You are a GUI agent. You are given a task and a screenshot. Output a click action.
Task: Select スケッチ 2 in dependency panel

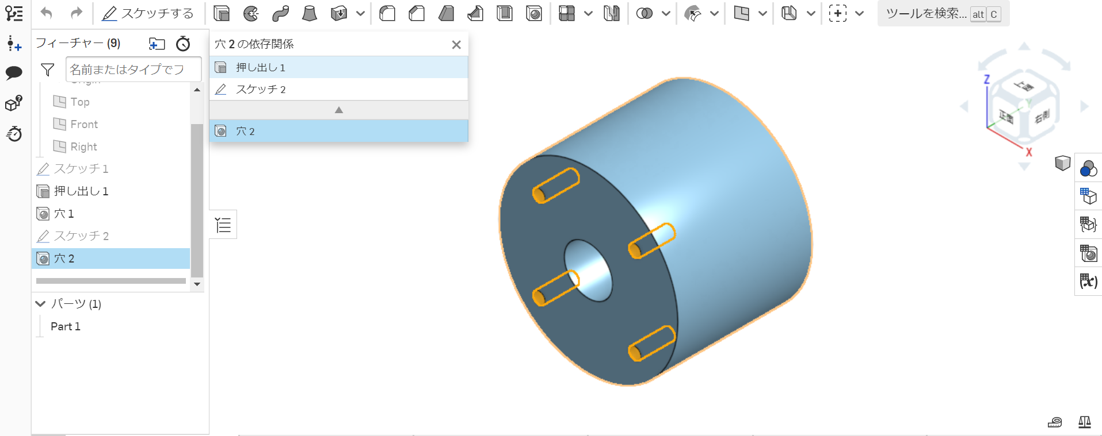point(339,89)
